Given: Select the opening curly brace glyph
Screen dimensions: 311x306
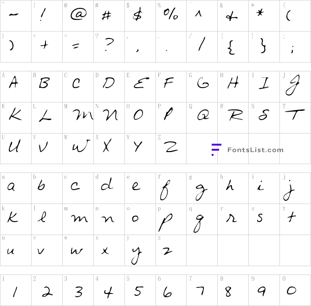Looking at the screenshot, I should click(231, 47).
